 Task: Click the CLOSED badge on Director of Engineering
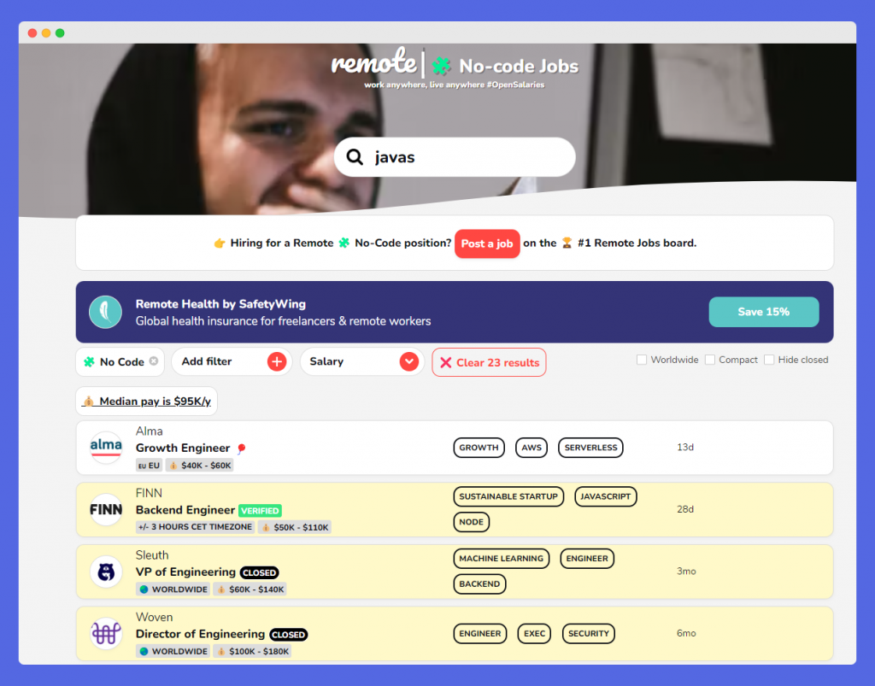289,634
